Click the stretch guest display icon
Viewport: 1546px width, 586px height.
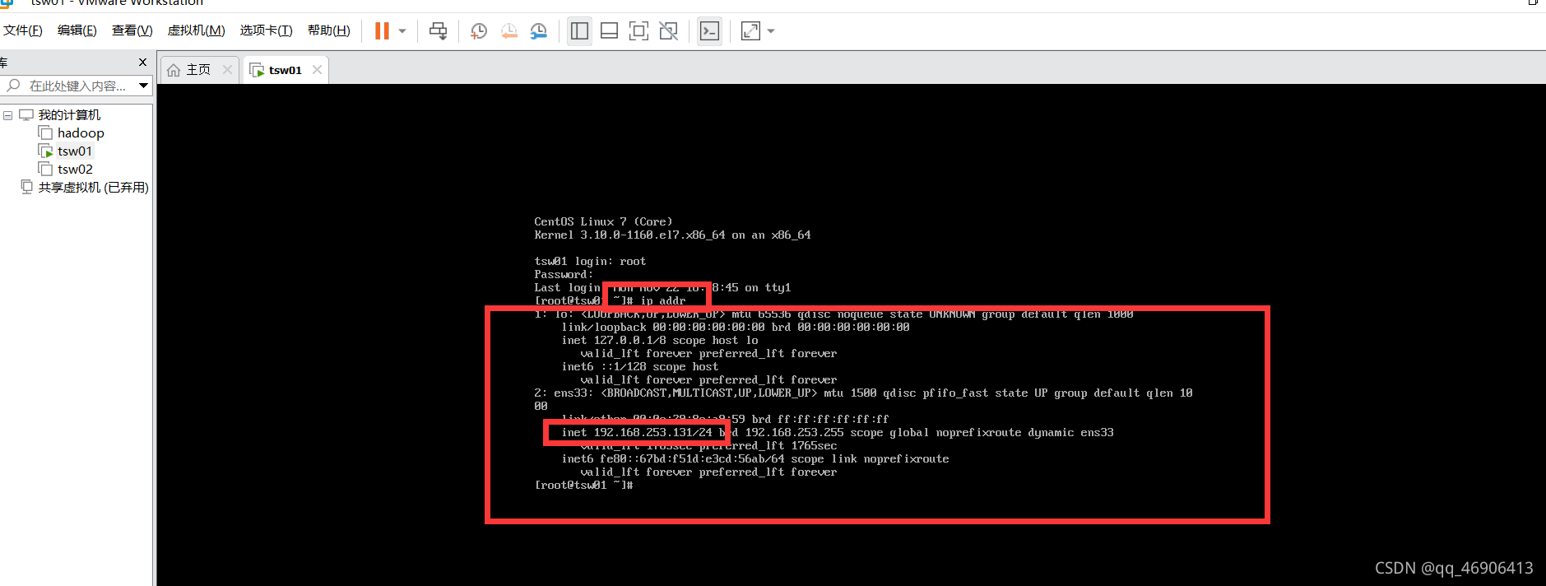(x=750, y=31)
